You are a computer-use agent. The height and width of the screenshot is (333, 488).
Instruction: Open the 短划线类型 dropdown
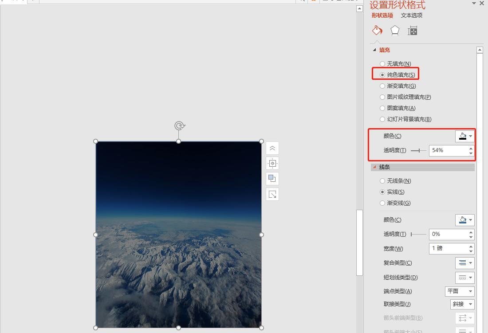(x=464, y=277)
